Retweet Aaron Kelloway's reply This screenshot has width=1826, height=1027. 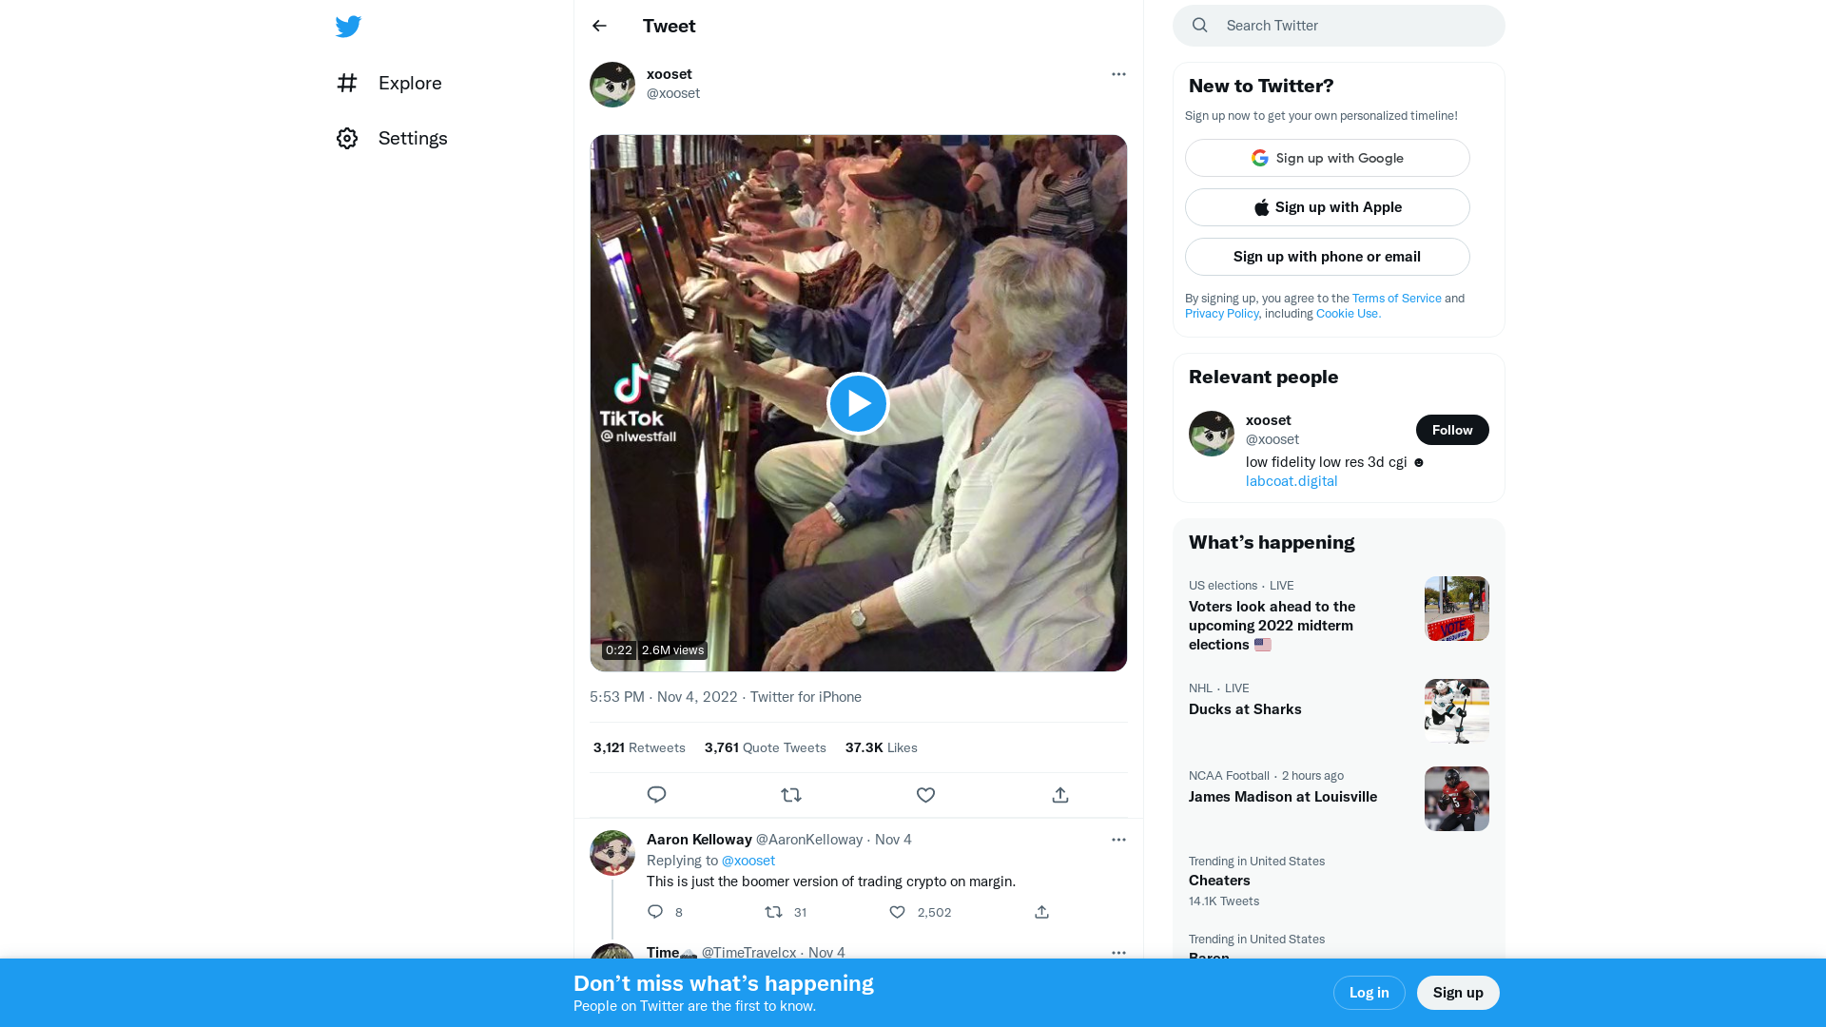(773, 912)
